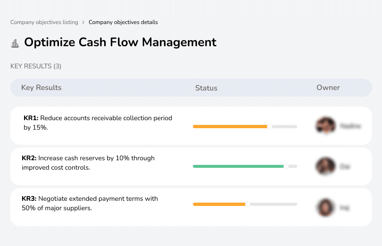
Task: Click the KEY RESULTS (3) label
Action: pos(36,66)
